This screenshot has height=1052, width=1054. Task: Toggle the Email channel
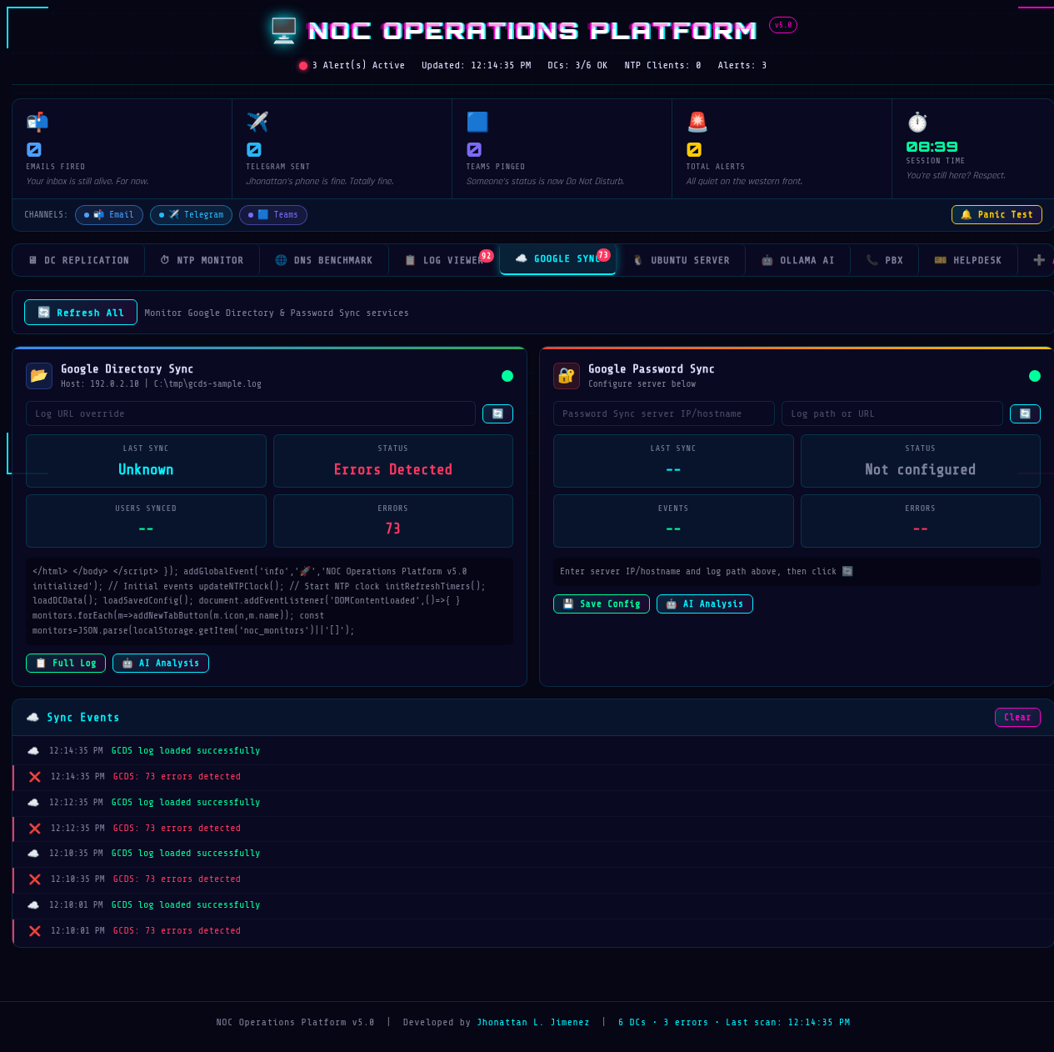point(109,215)
